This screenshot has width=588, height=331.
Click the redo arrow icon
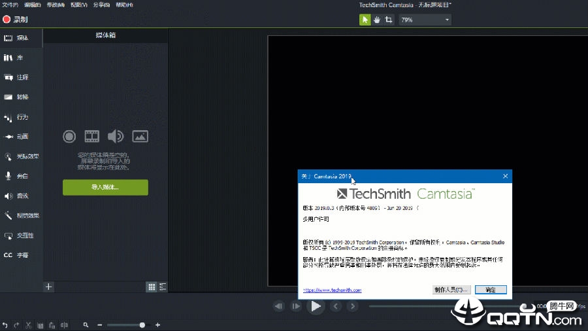[16, 325]
